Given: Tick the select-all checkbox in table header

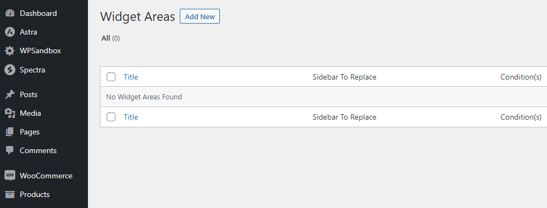Looking at the screenshot, I should coord(111,77).
